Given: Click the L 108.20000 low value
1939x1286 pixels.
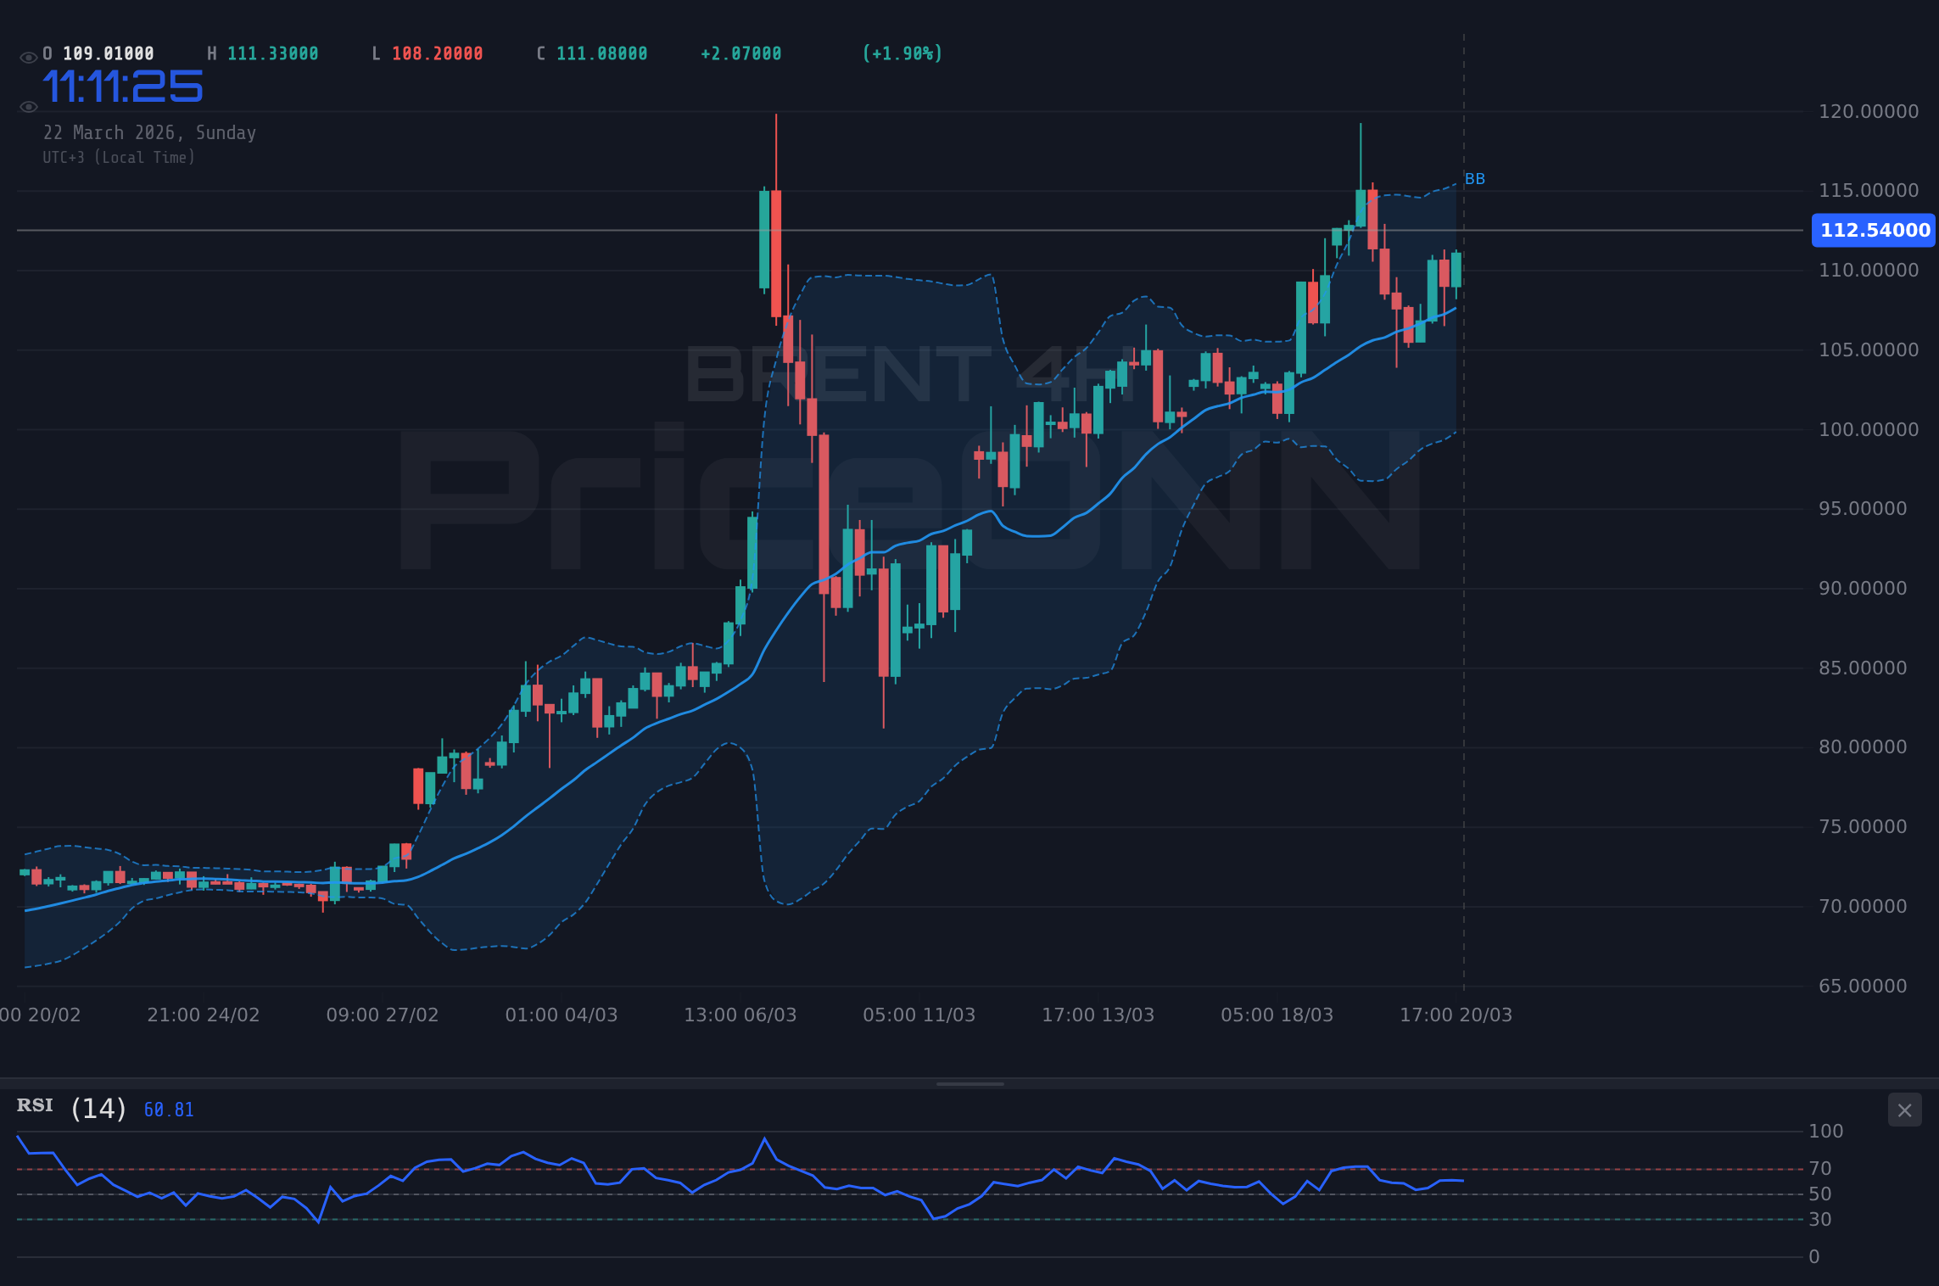Looking at the screenshot, I should (427, 53).
